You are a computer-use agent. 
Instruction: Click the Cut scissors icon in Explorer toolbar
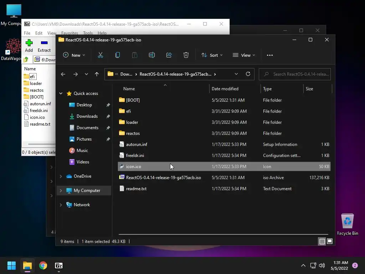(100, 55)
